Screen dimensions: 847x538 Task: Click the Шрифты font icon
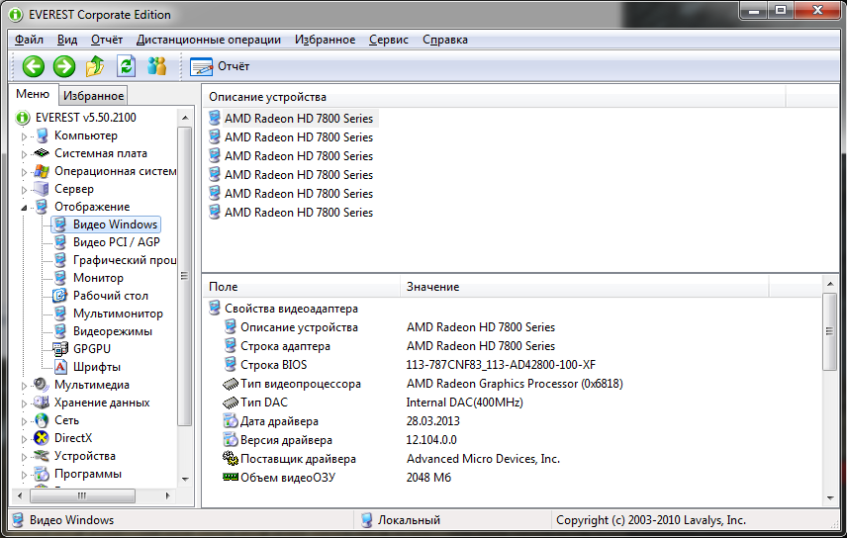(x=60, y=367)
